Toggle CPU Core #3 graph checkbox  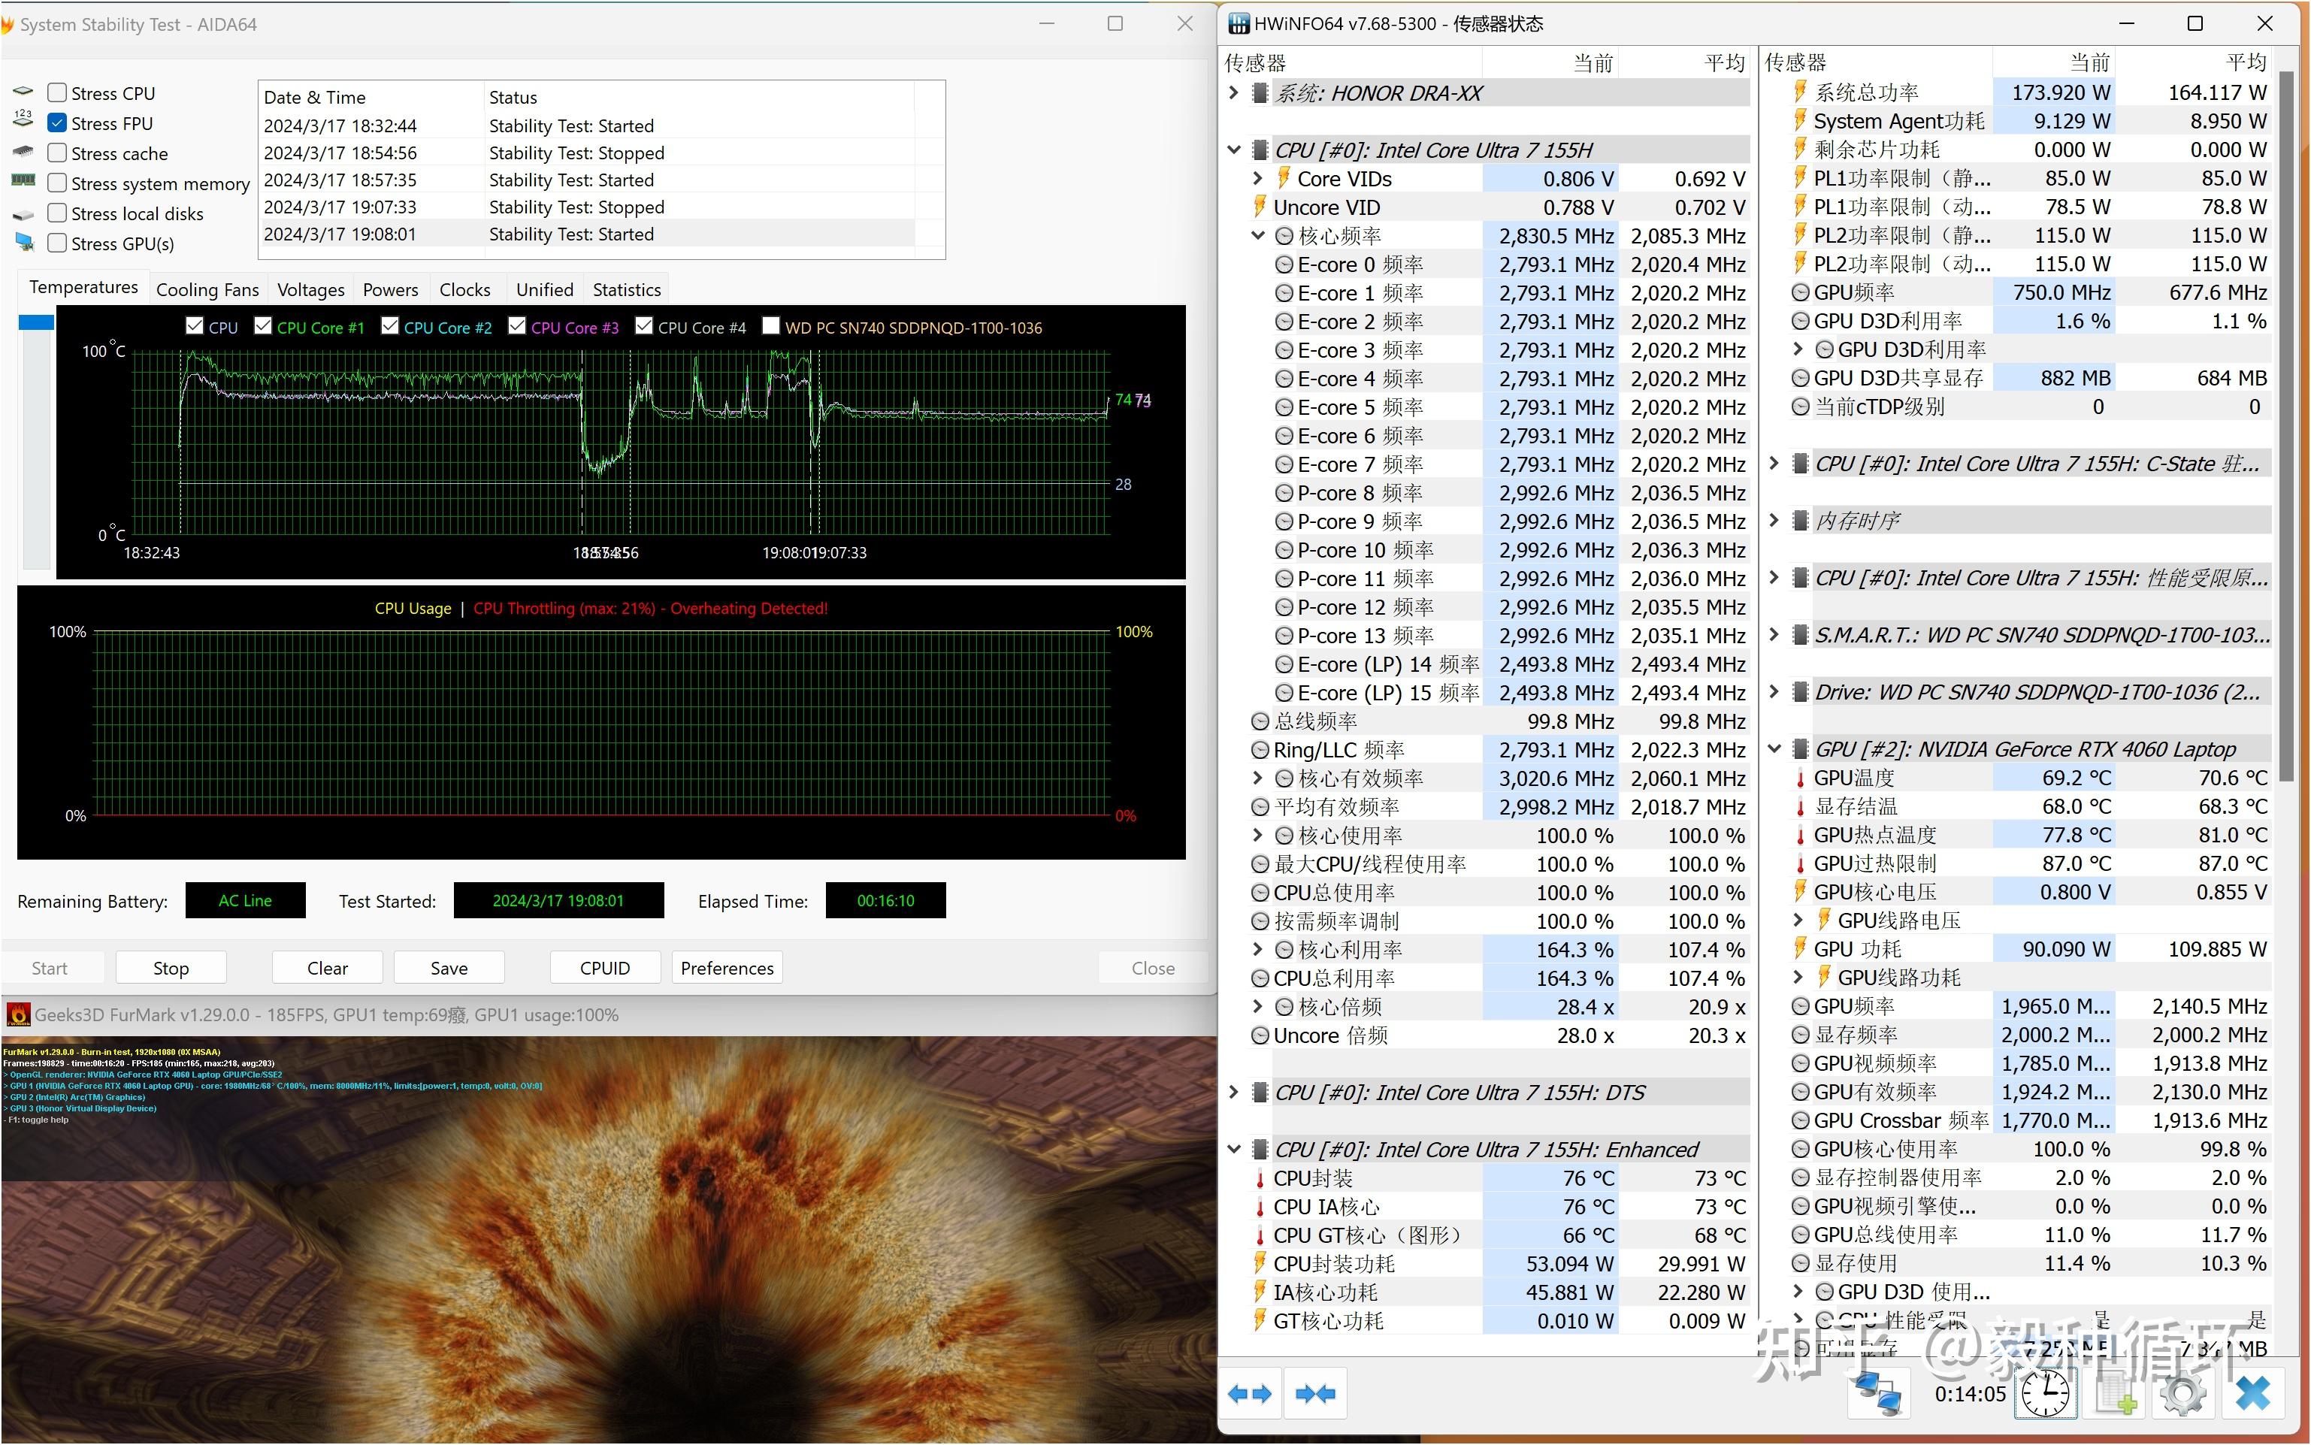[x=517, y=326]
